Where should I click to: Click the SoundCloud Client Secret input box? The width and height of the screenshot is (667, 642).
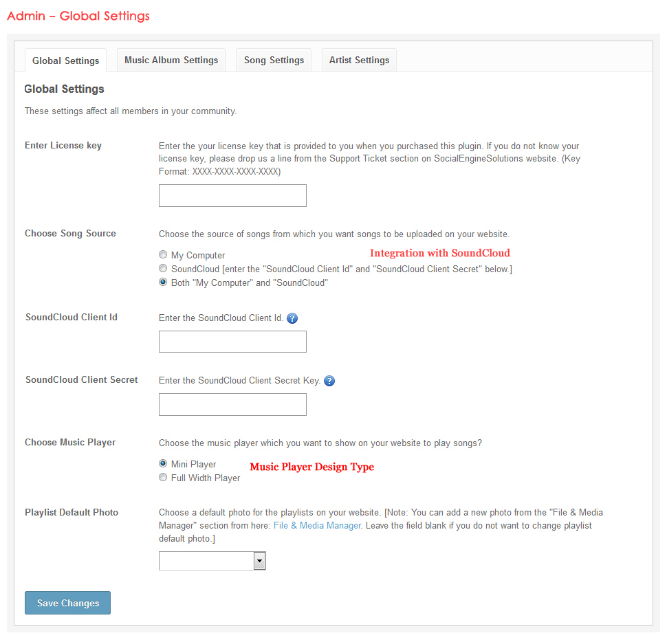pyautogui.click(x=232, y=405)
